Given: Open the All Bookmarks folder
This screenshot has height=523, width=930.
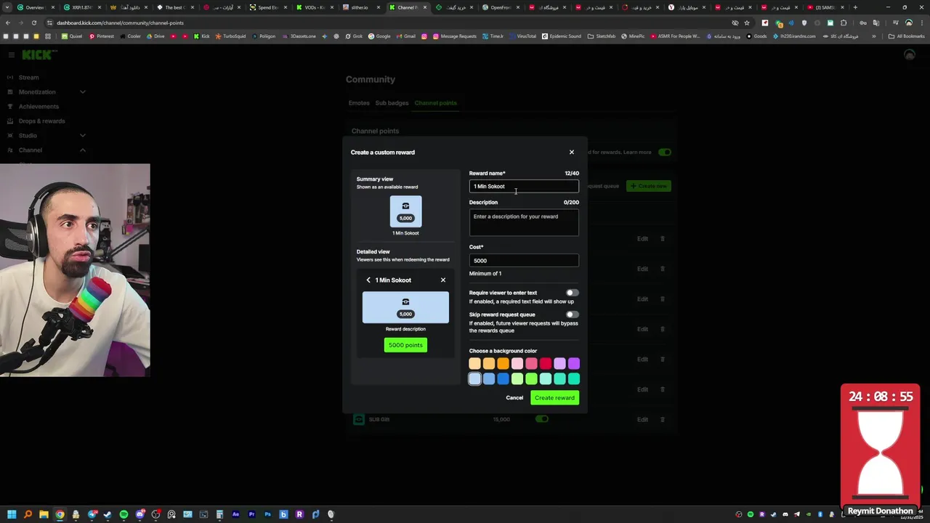Looking at the screenshot, I should pyautogui.click(x=907, y=36).
